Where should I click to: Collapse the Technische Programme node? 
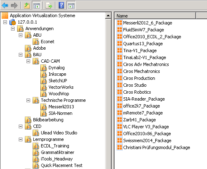point(28,100)
